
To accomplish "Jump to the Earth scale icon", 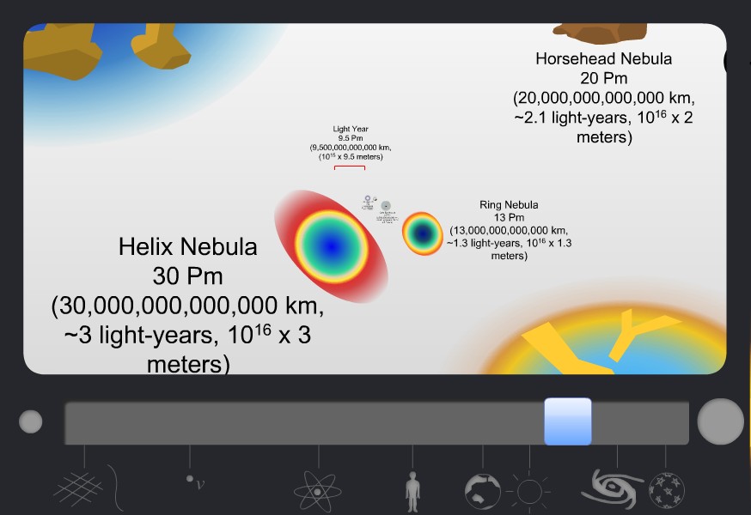I will click(483, 492).
